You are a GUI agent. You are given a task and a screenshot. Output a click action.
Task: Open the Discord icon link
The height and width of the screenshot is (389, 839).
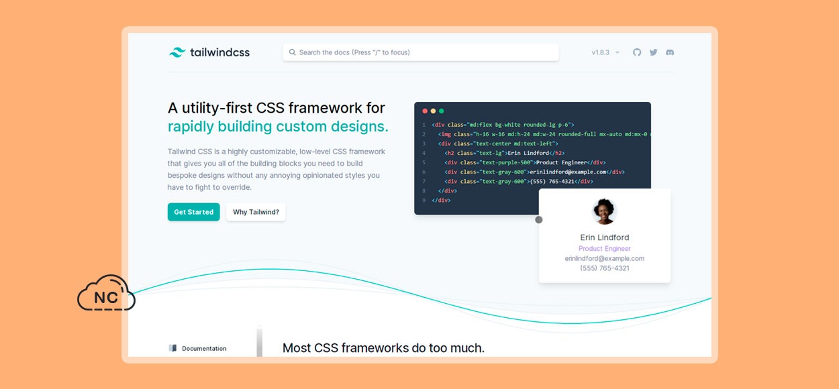(669, 52)
